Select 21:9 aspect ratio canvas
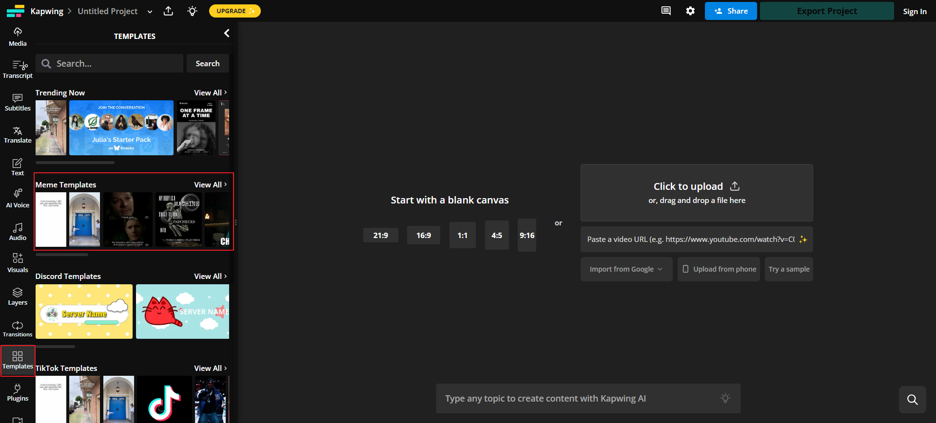Image resolution: width=936 pixels, height=423 pixels. coord(381,235)
